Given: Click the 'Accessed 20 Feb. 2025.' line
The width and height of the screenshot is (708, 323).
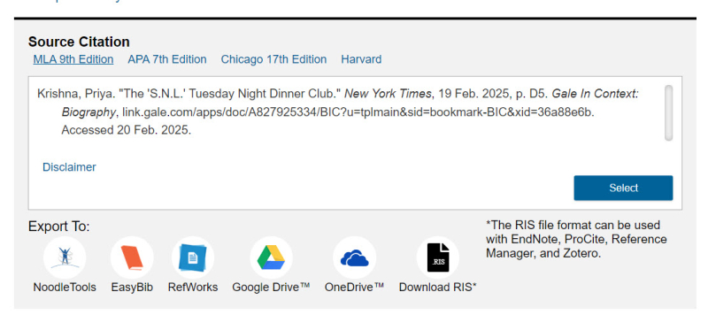Looking at the screenshot, I should point(127,131).
